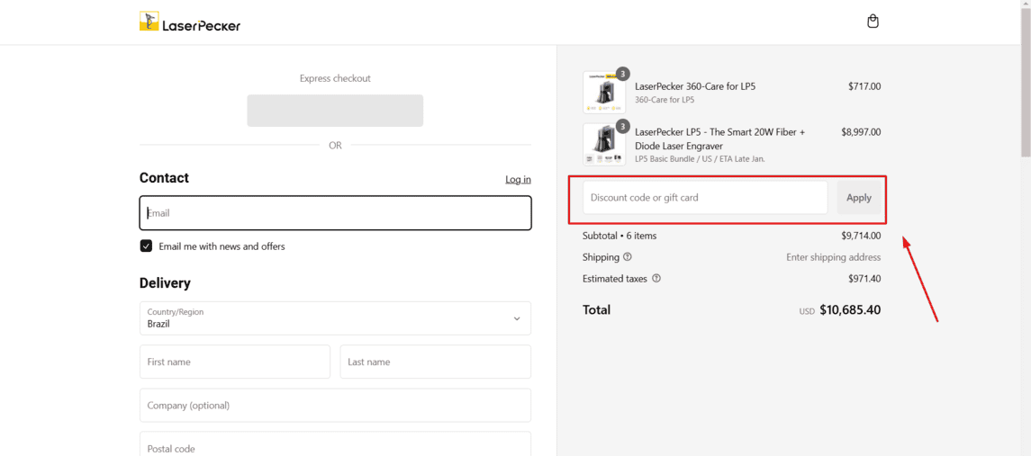Screen dimensions: 1031x456
Task: Click the First name field
Action: point(235,362)
